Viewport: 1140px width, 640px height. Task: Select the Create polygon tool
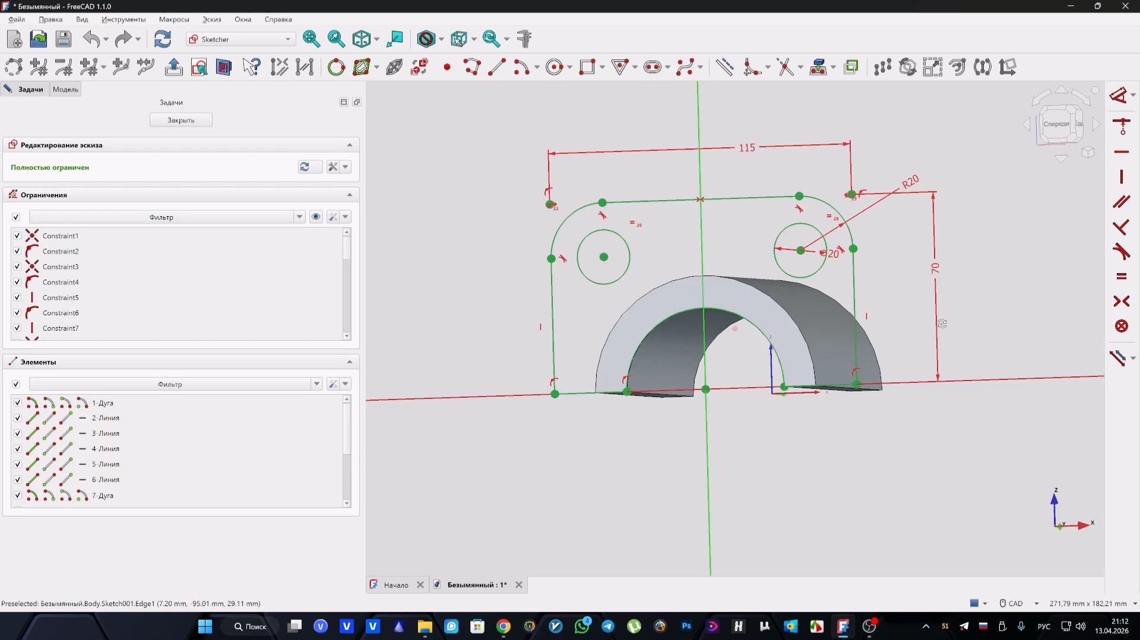click(620, 67)
